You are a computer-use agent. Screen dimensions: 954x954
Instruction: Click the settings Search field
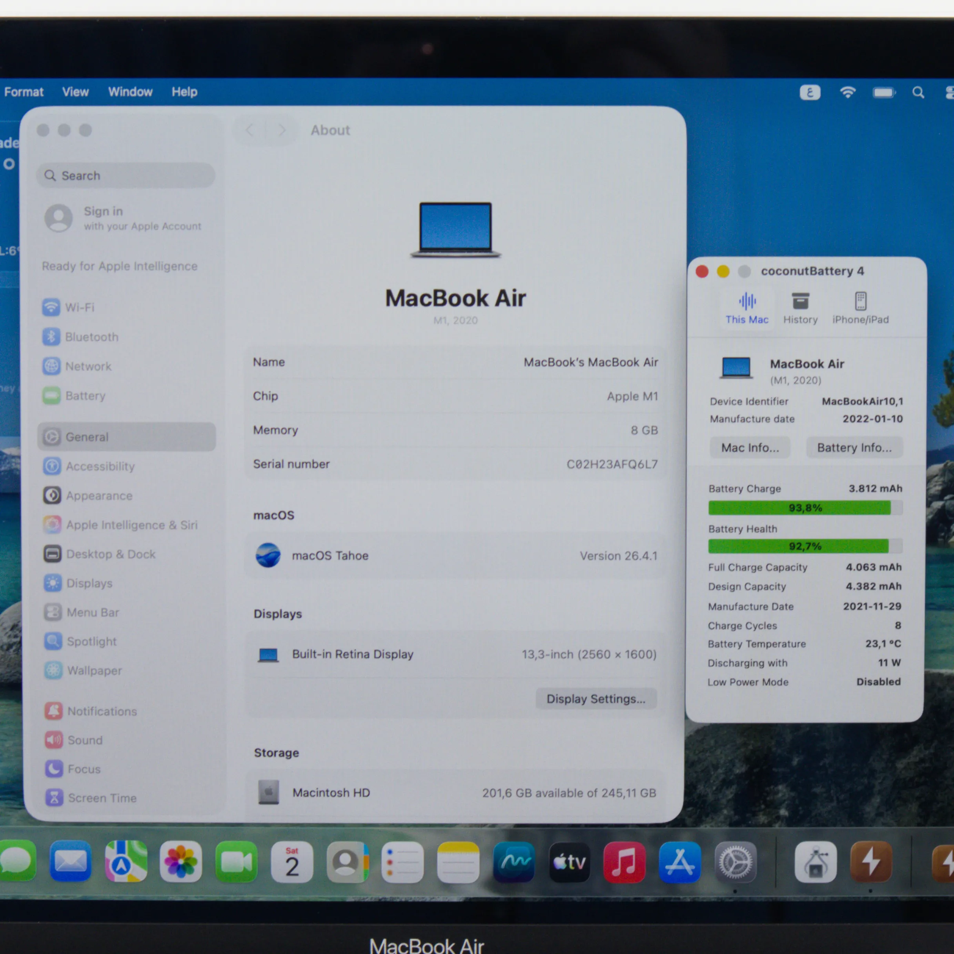pyautogui.click(x=126, y=175)
